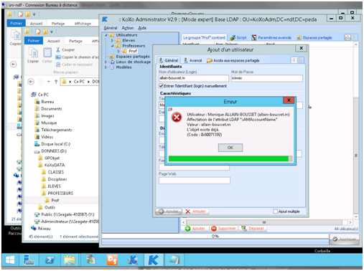Click the dialog's greyed 'Ajouter' button
Image resolution: width=364 pixels, height=271 pixels.
pos(169,211)
